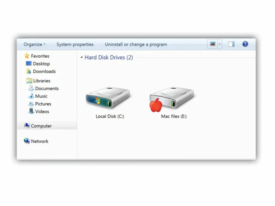Click the Desktop icon in sidebar
This screenshot has height=206, width=275.
click(29, 64)
